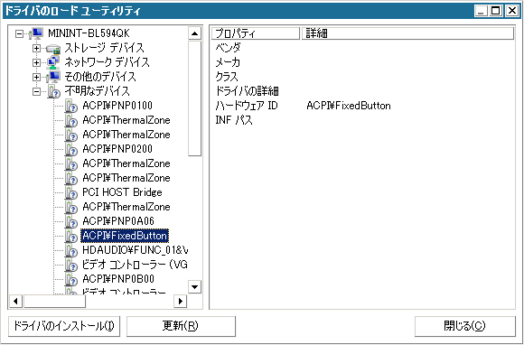
Task: Click the tree's scroll right arrow
Action: 181,302
